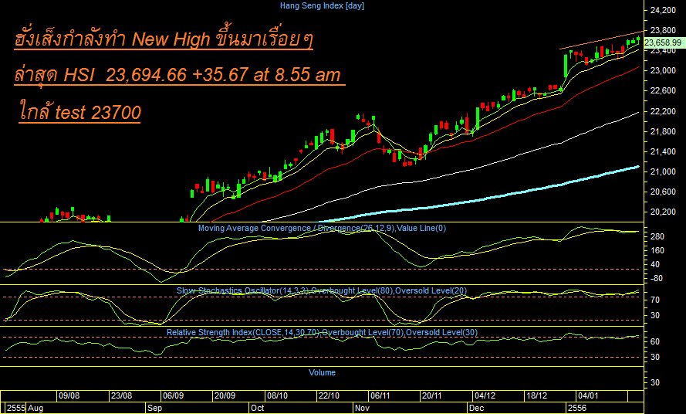The image size is (686, 414).
Task: Click the Aug month label
Action: (x=35, y=408)
